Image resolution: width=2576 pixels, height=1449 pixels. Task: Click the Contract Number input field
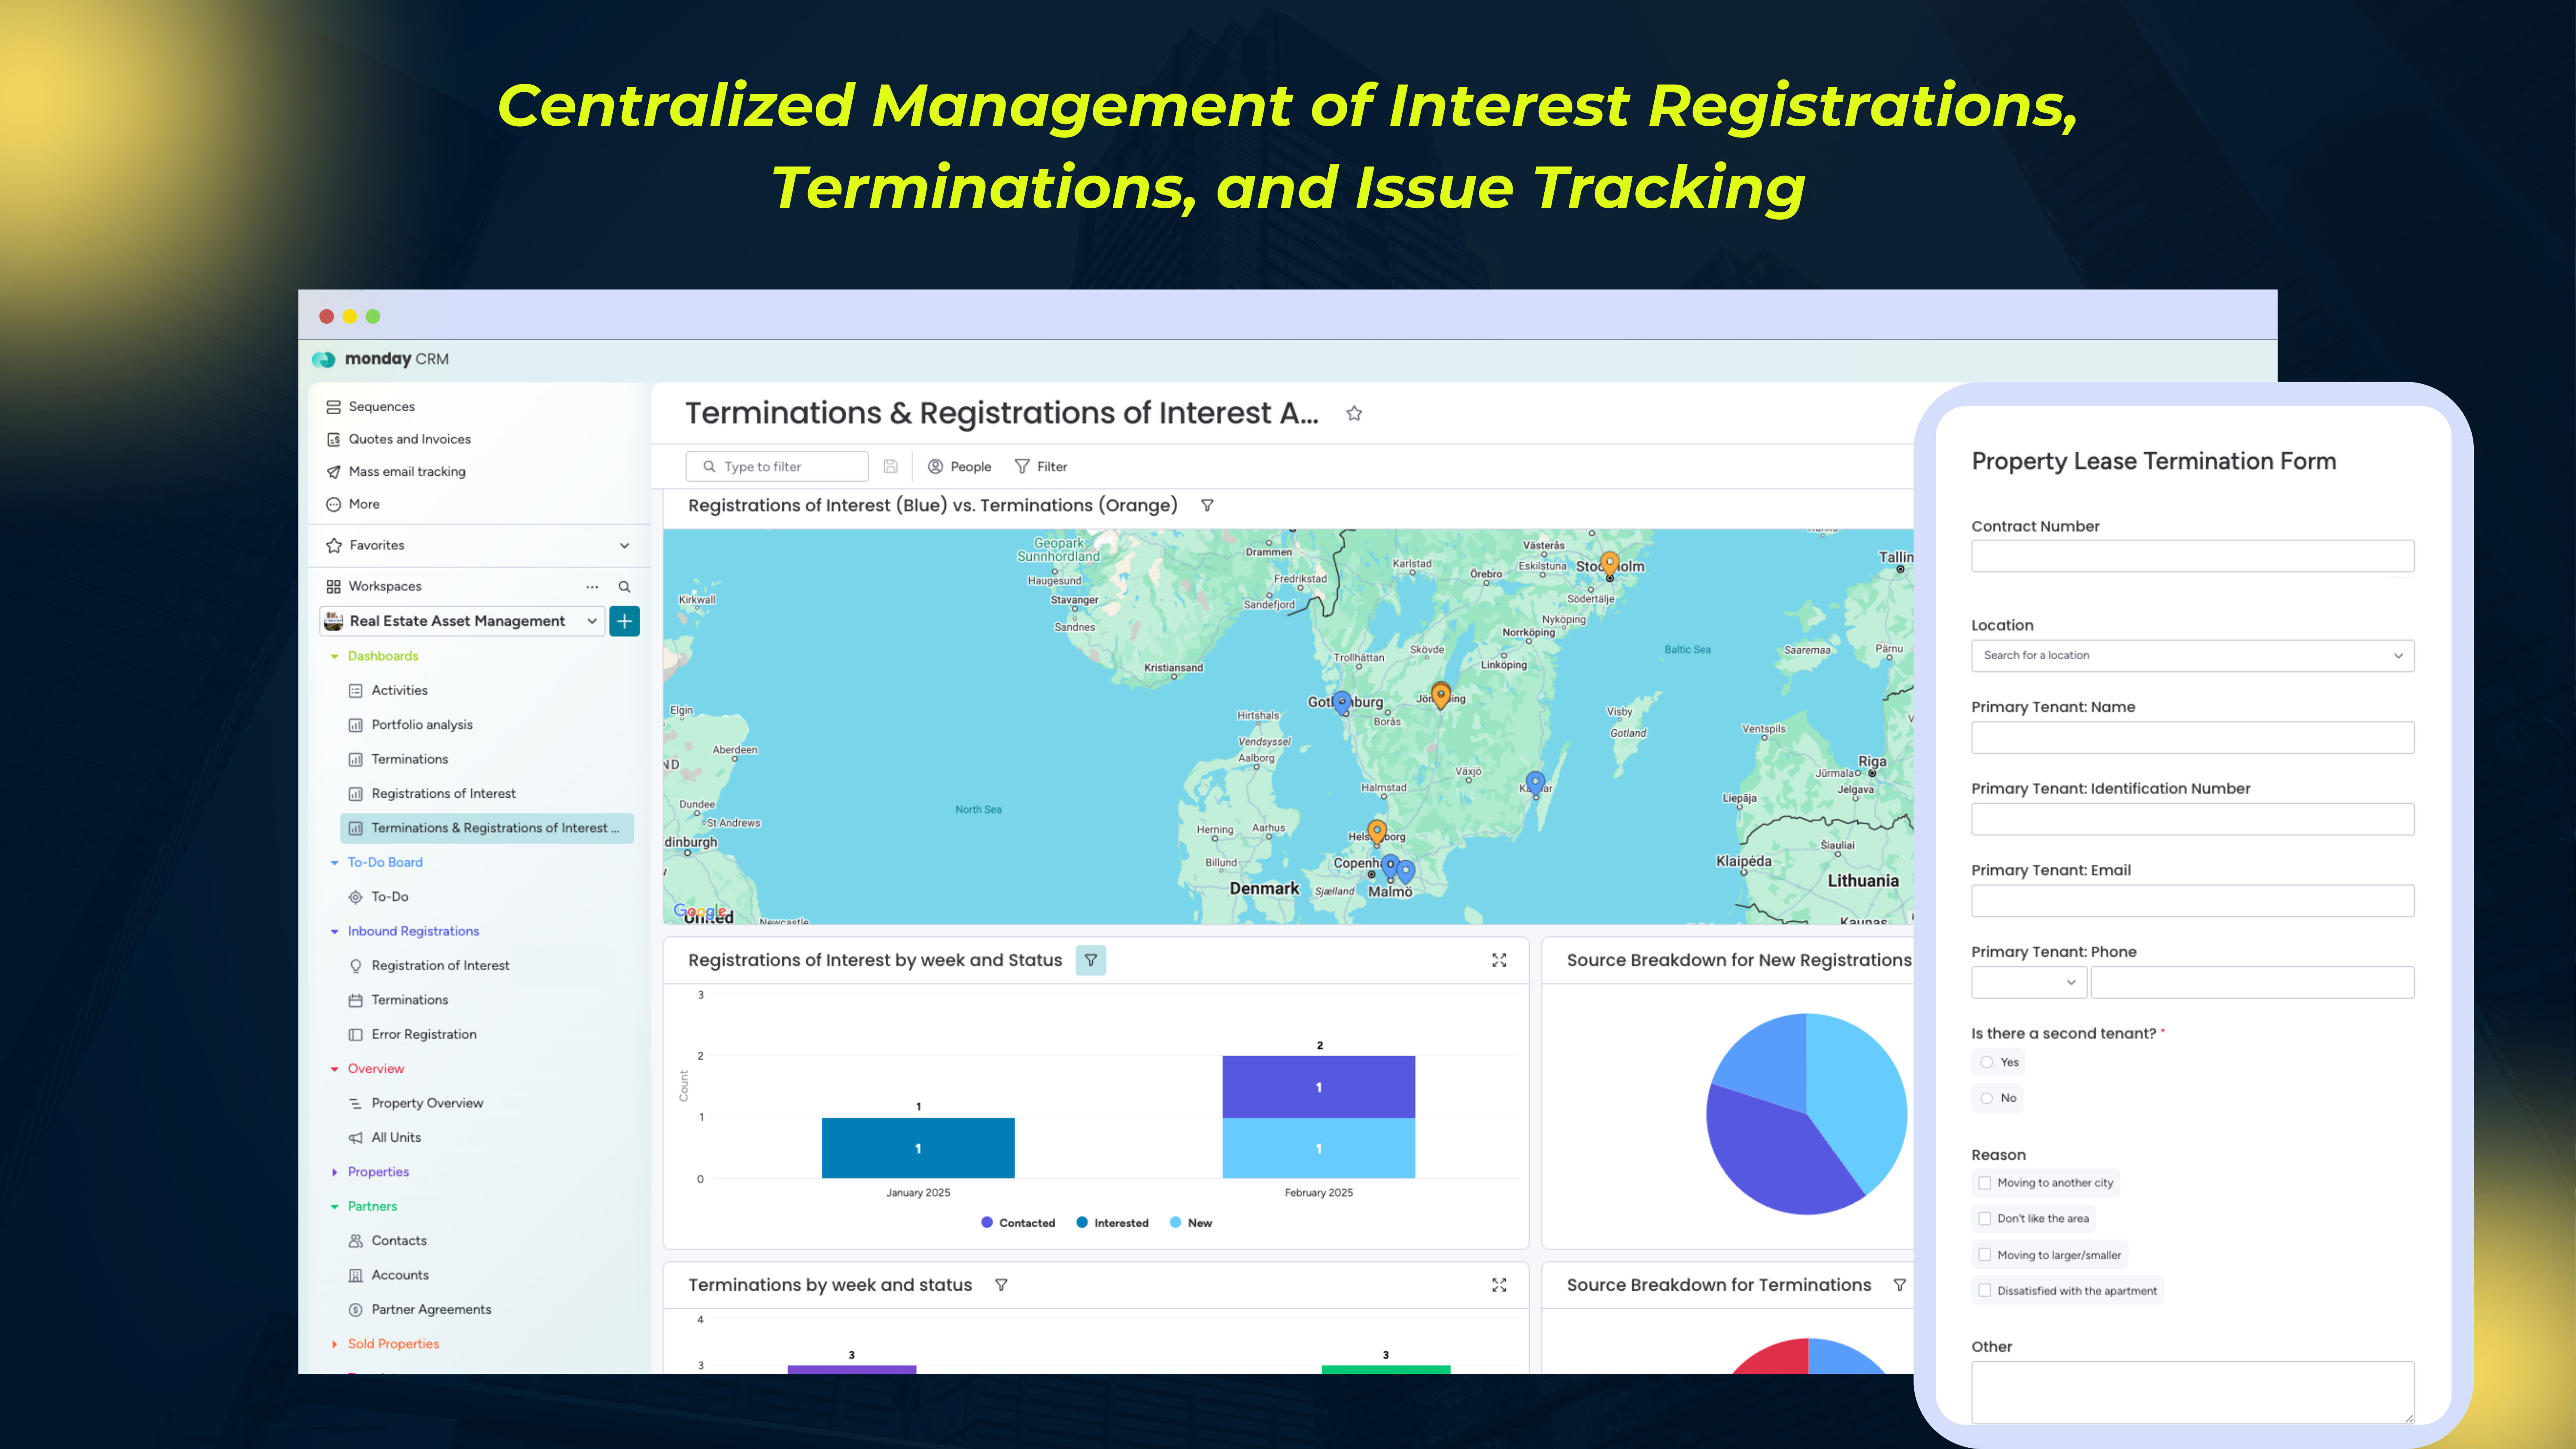click(x=2192, y=556)
